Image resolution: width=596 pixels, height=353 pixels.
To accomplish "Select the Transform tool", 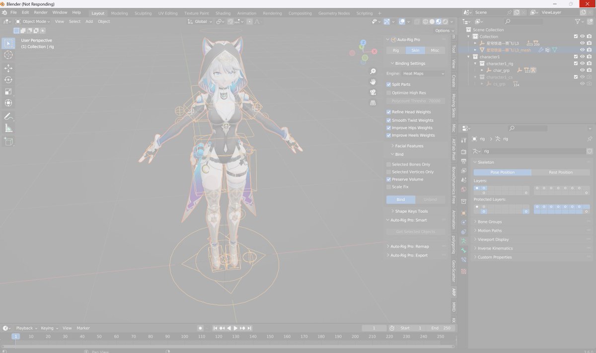I will [x=8, y=103].
